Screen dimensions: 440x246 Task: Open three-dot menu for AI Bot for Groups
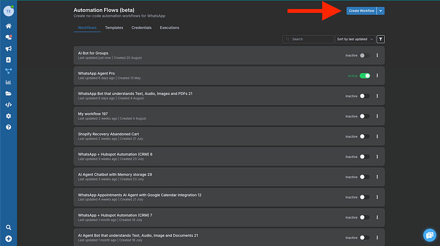377,55
